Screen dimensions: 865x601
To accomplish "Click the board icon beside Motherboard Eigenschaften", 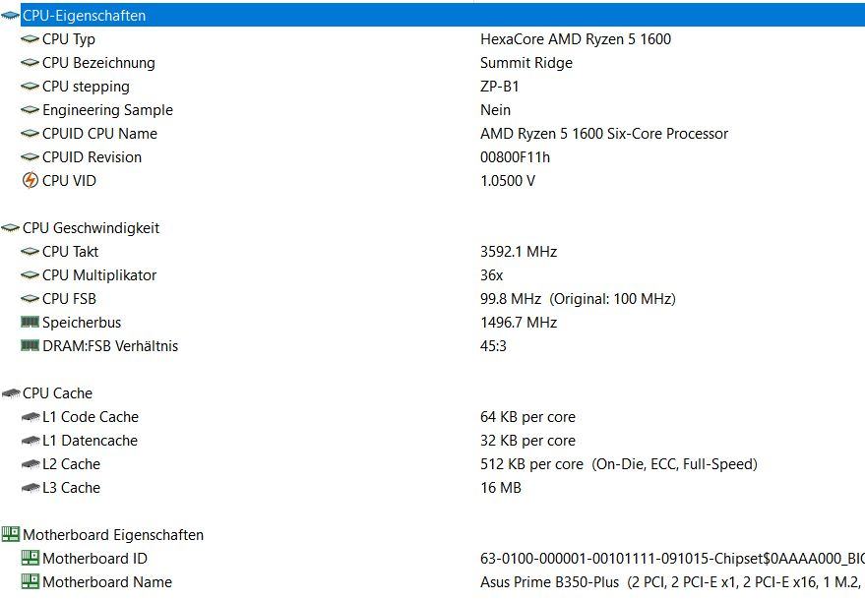I will click(11, 534).
